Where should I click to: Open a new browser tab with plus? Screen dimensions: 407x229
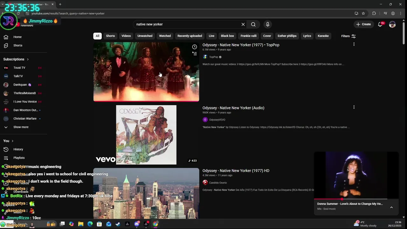coord(60,4)
